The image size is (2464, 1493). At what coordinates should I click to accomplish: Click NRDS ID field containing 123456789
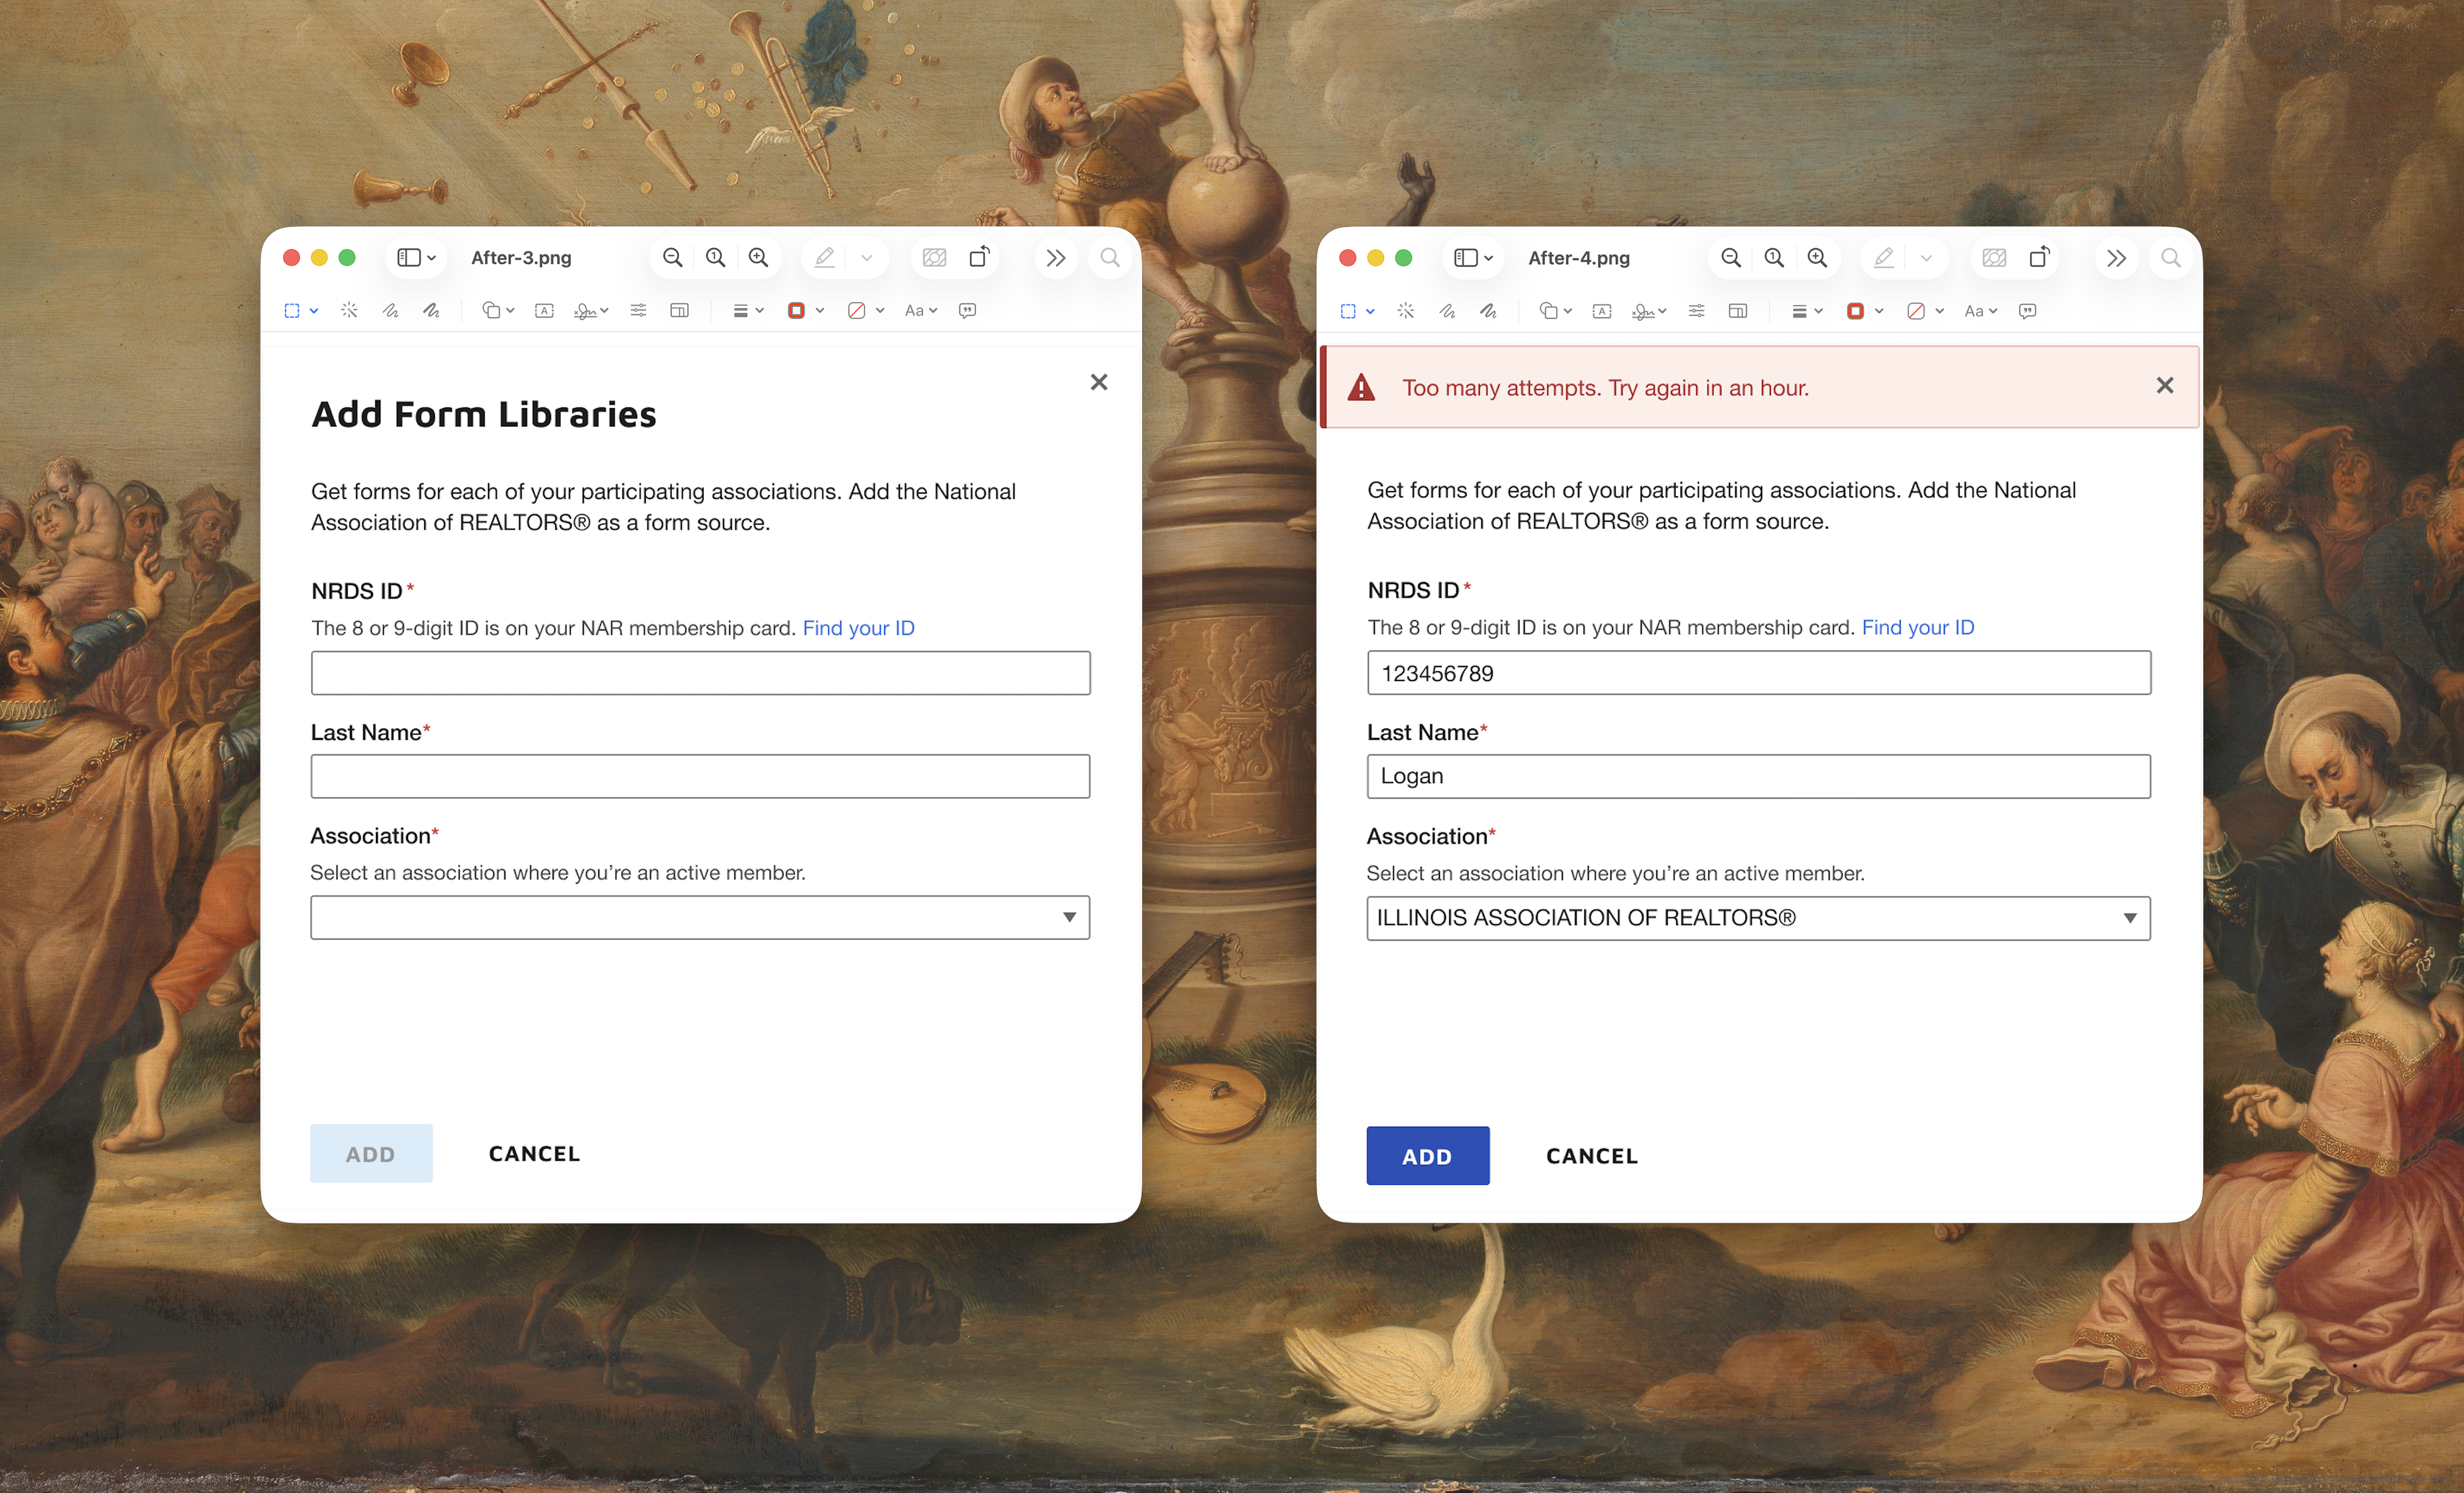tap(1758, 673)
